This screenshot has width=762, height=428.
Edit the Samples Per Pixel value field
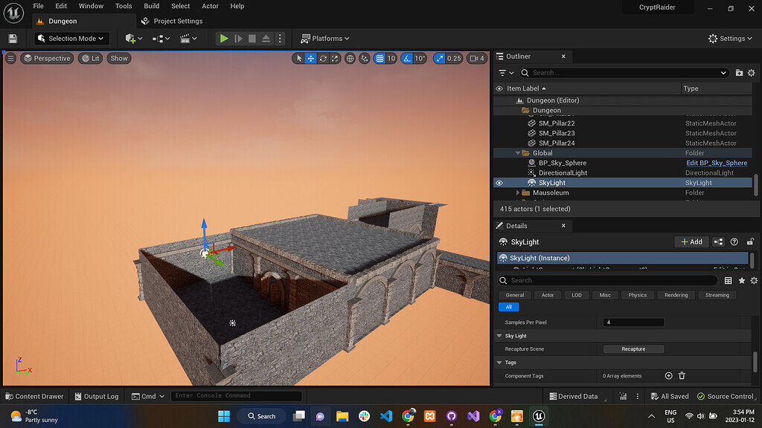[633, 322]
